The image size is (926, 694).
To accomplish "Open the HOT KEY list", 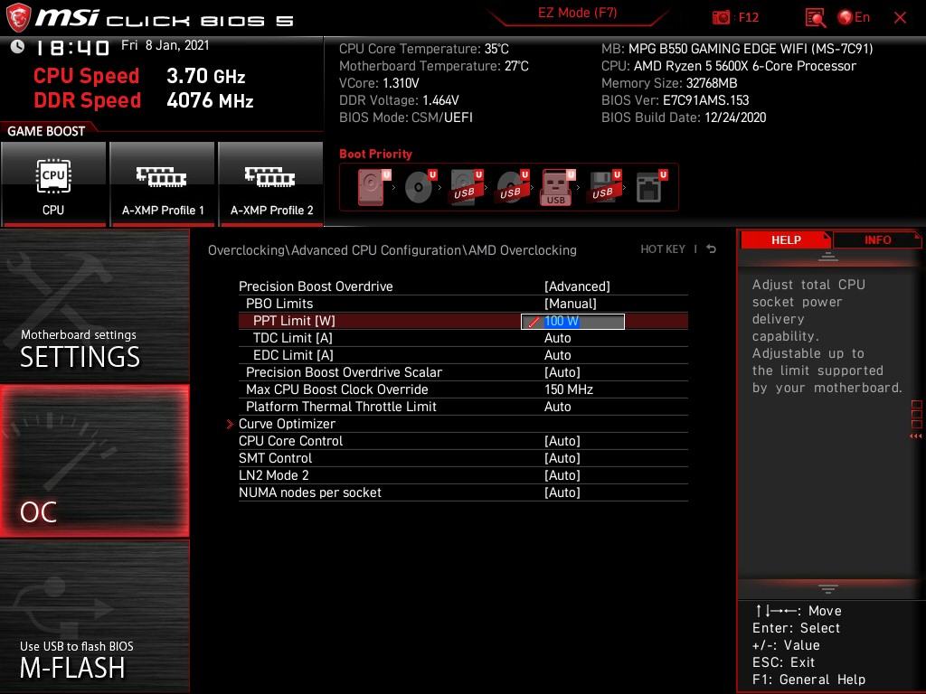I will (663, 249).
